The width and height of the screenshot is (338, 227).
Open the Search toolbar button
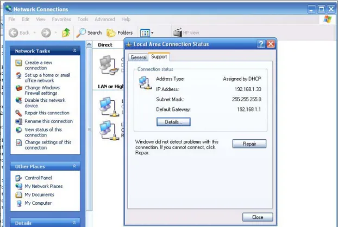(x=89, y=33)
